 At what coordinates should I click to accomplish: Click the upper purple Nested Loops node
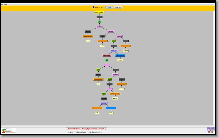(114, 51)
